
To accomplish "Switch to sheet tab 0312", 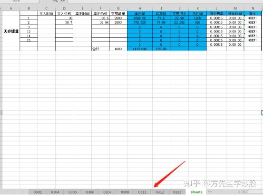I will pyautogui.click(x=159, y=192).
